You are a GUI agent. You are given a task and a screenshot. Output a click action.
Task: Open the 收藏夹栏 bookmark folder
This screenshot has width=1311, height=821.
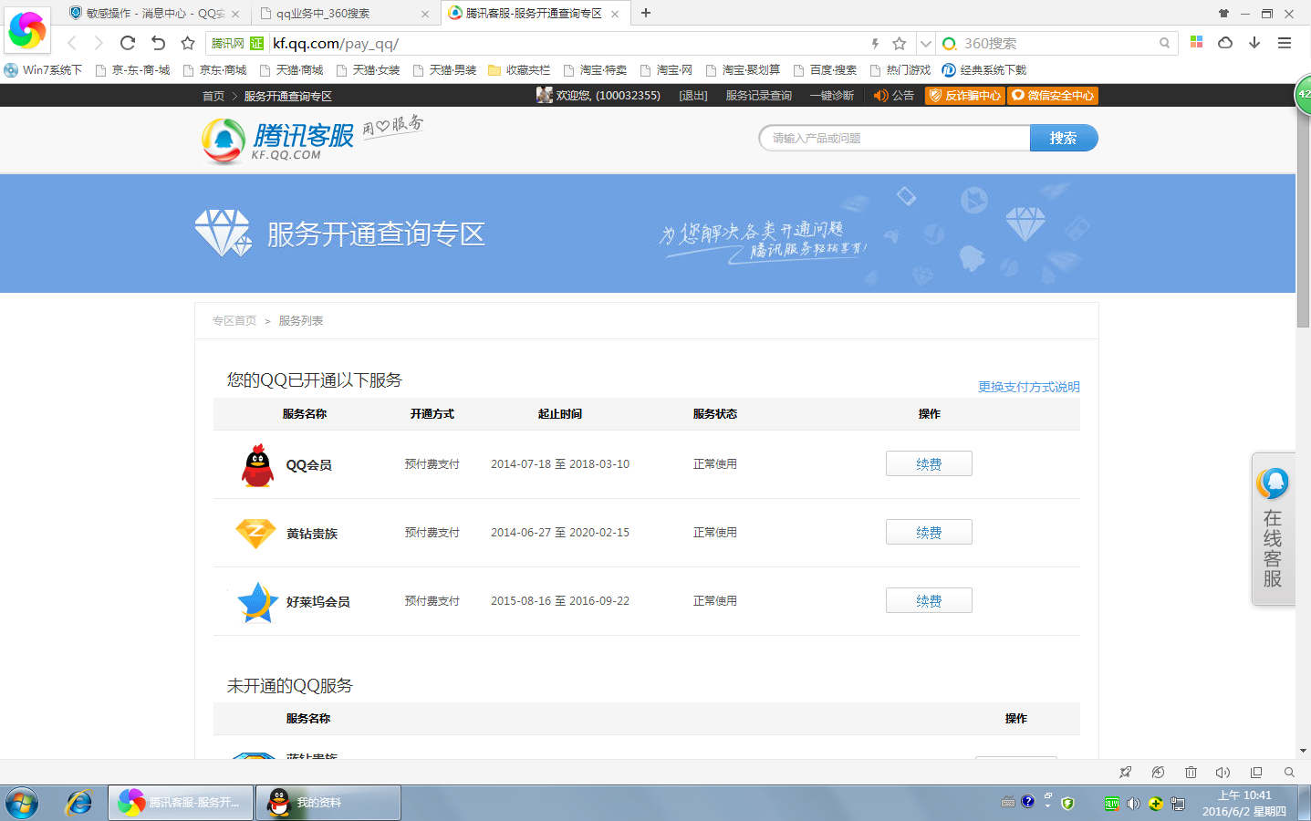[519, 69]
